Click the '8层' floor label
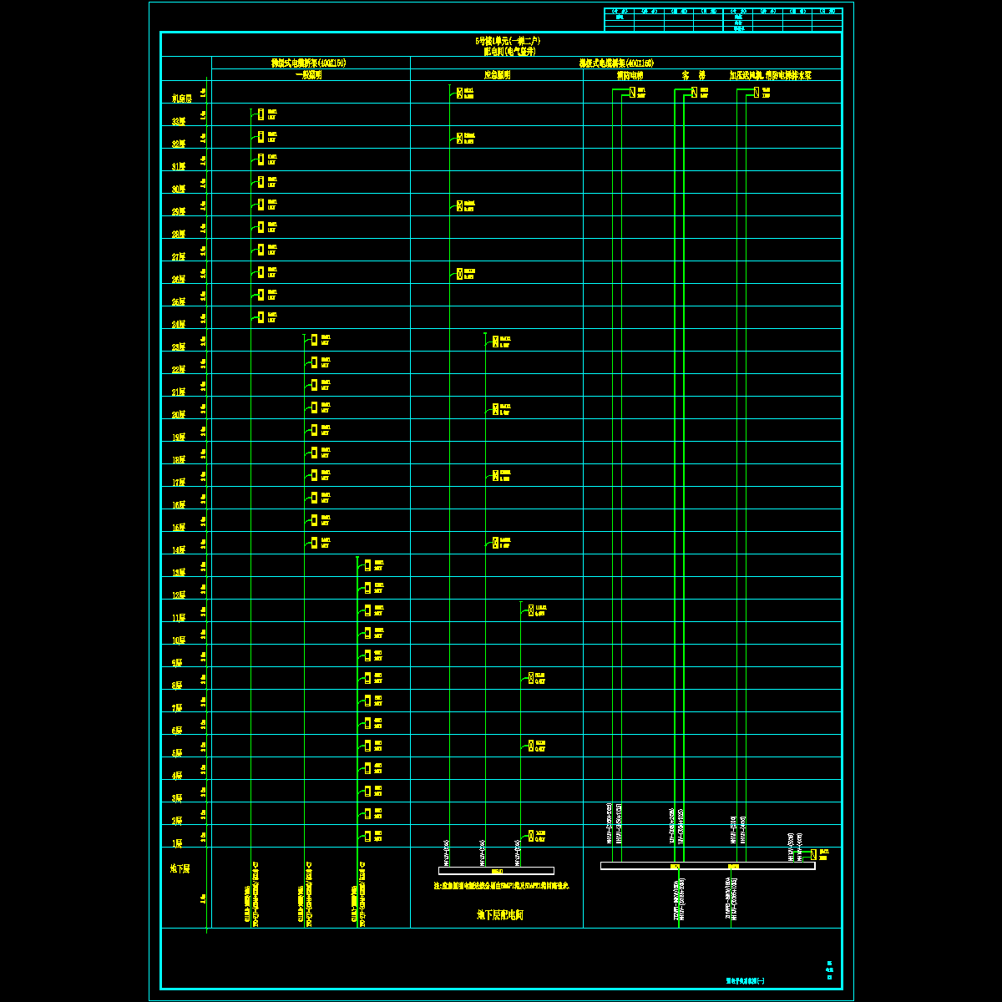 177,685
